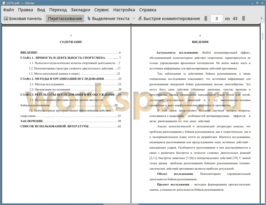Open the Сервис menu

[102, 10]
